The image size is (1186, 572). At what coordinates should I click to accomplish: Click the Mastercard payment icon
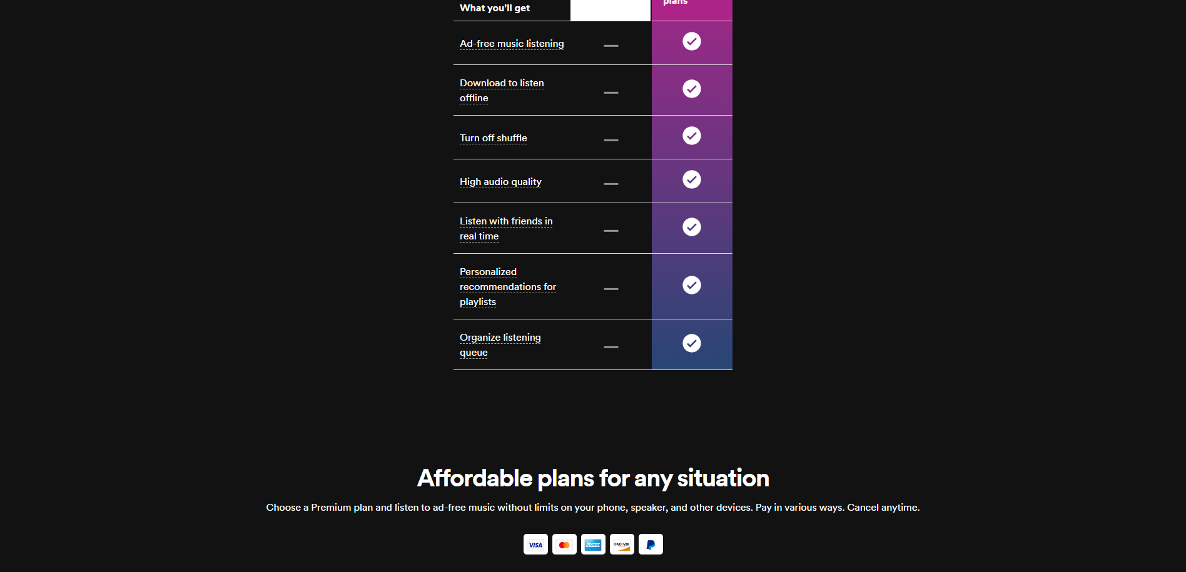[564, 544]
